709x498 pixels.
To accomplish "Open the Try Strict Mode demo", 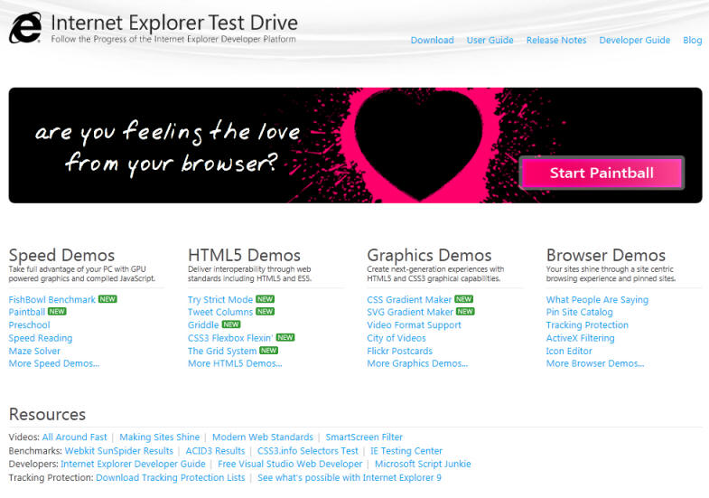I will (x=220, y=299).
